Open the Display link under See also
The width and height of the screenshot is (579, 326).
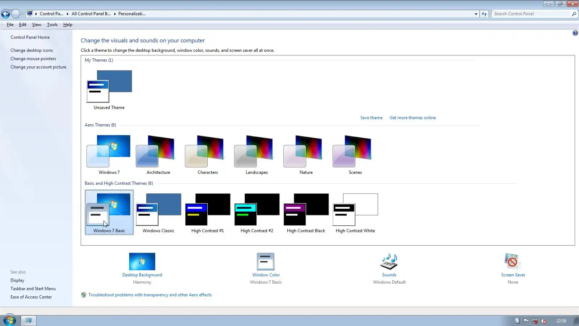17,280
